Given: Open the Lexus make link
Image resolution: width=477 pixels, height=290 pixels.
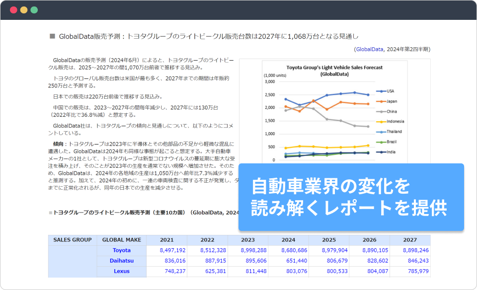Looking at the screenshot, I should pos(122,271).
